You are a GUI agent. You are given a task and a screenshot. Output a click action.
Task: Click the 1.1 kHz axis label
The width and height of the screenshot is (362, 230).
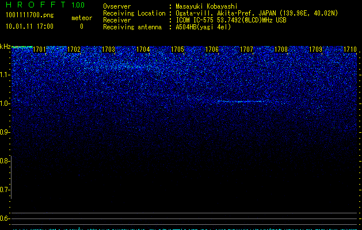pyautogui.click(x=4, y=75)
